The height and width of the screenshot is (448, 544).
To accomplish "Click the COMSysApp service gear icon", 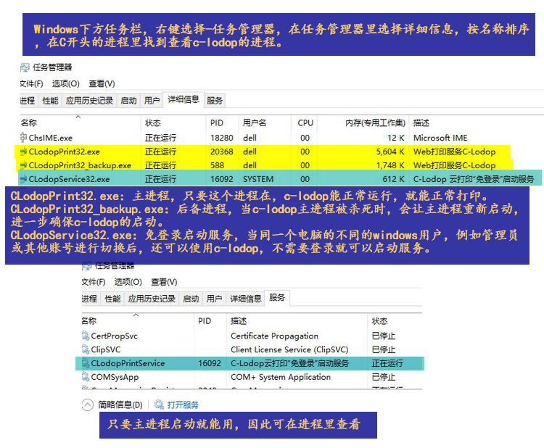I will (x=85, y=377).
